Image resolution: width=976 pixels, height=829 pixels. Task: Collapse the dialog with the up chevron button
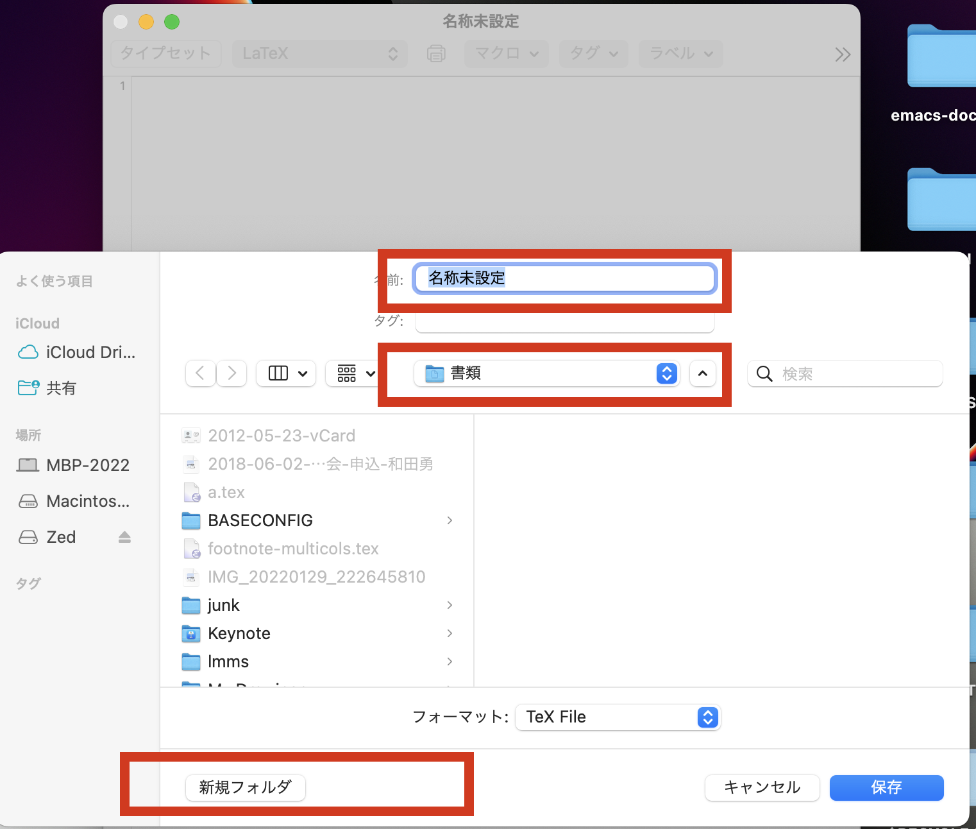click(x=703, y=373)
